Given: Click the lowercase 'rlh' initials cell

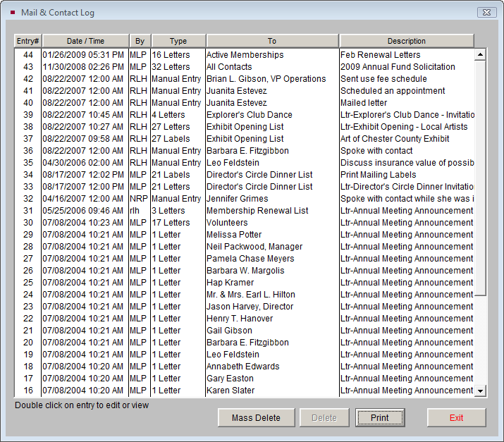Looking at the screenshot, I should pos(135,211).
